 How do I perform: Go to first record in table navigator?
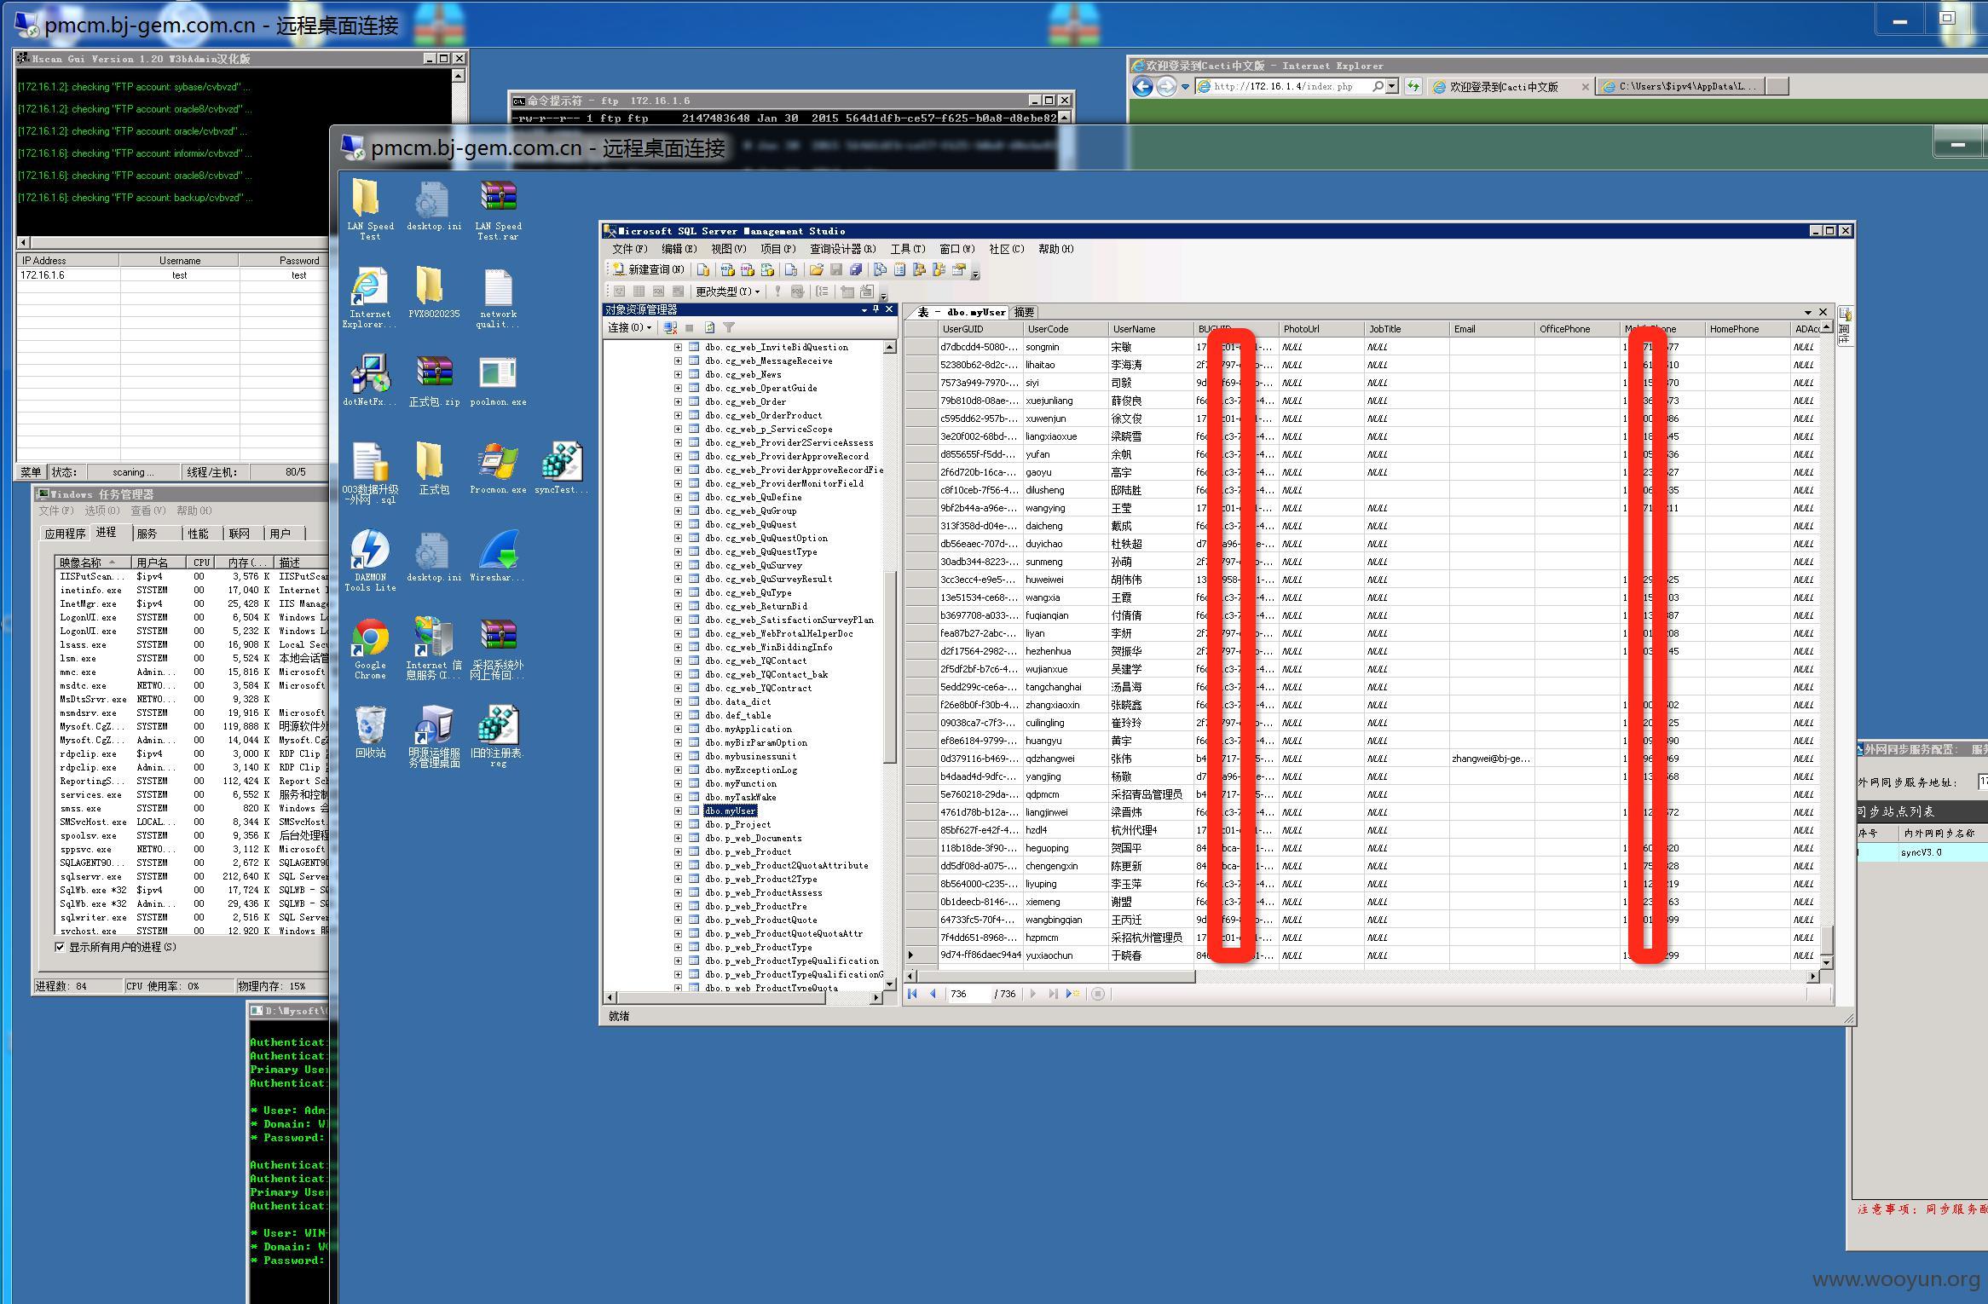coord(913,994)
